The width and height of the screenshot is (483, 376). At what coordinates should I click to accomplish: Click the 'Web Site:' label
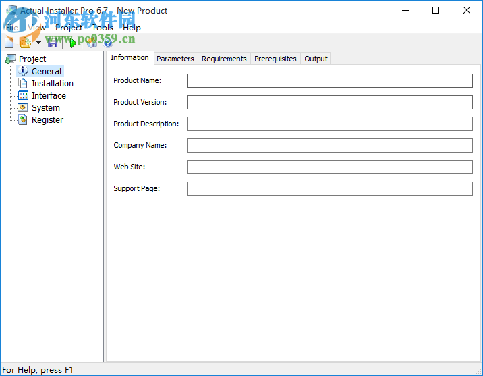[x=129, y=167]
